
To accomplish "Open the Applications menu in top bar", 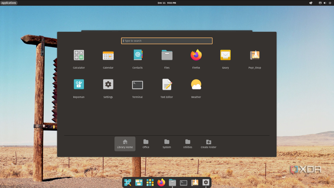I will (x=9, y=3).
